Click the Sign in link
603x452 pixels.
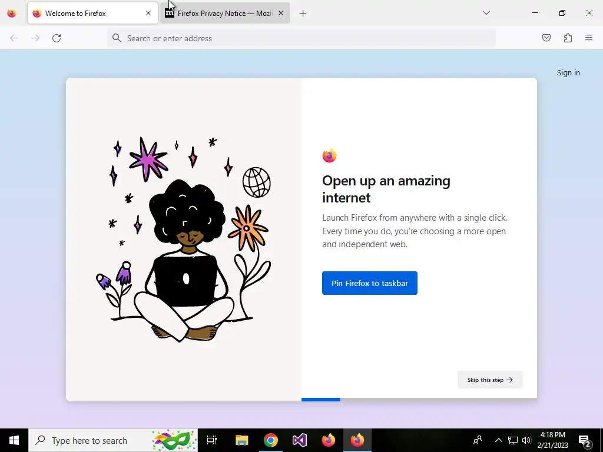click(568, 72)
